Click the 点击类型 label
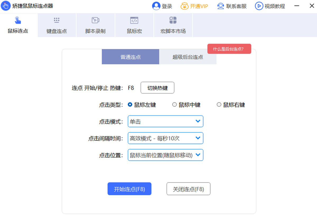This screenshot has width=317, height=216. tap(111, 105)
